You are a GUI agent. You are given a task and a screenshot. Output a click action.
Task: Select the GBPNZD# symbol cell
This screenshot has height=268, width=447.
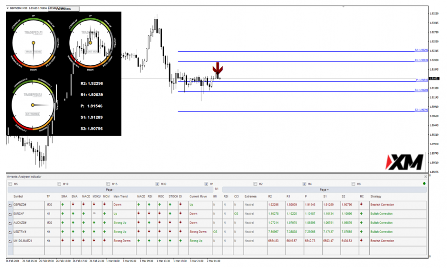point(29,205)
